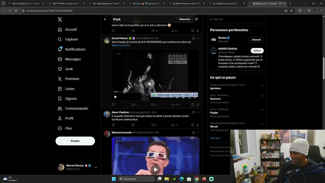Open @MarcusDiaTv2 mention link
The width and height of the screenshot is (325, 183).
pos(121,45)
